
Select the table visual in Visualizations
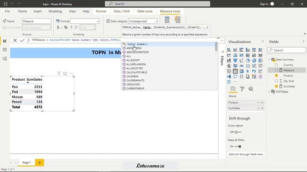[x=235, y=71]
